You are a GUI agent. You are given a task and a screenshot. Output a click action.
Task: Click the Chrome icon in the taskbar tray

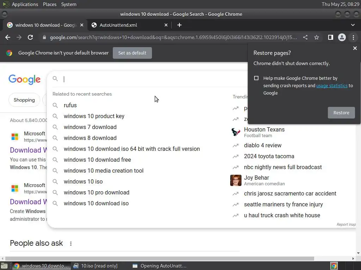click(334, 266)
